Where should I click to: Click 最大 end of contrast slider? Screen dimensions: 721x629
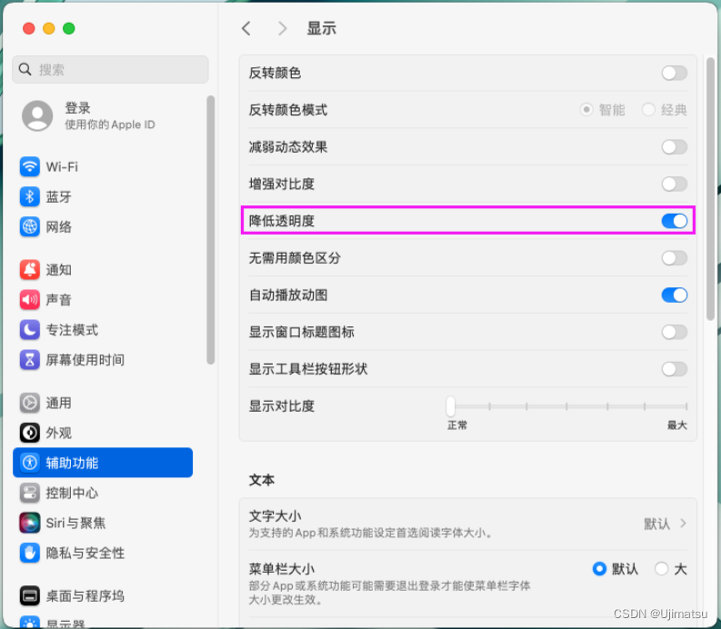tap(676, 425)
